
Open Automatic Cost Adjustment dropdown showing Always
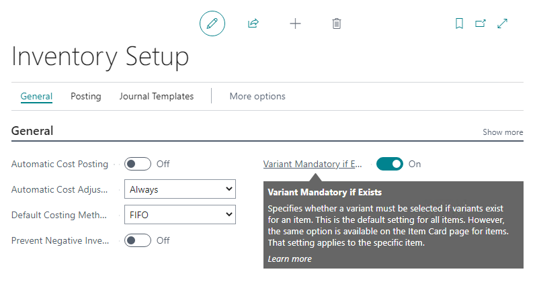180,189
